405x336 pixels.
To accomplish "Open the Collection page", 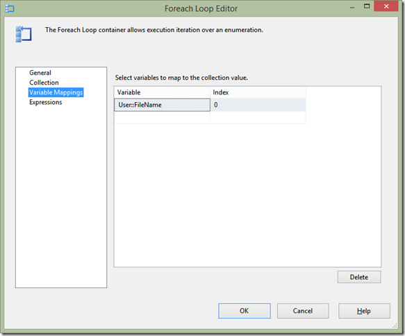I will point(44,83).
